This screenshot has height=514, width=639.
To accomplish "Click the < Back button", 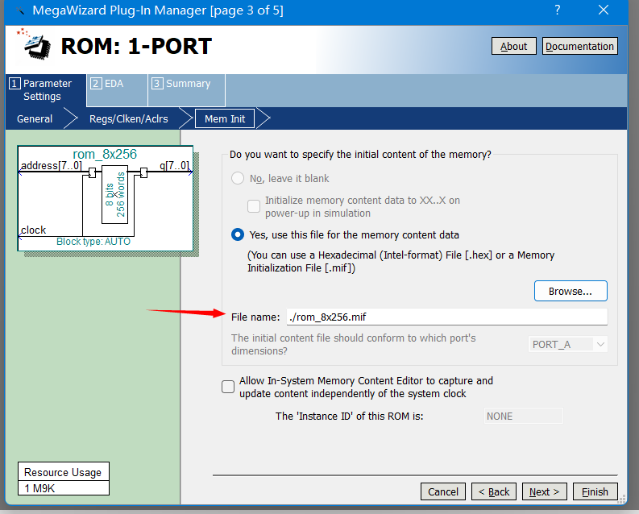I will pos(494,491).
